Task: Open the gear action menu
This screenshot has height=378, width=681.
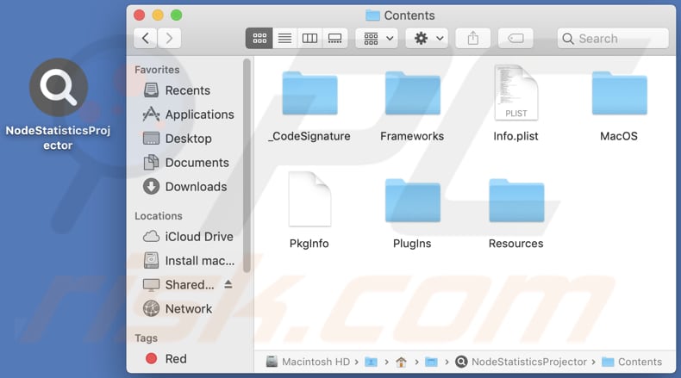Action: coord(427,38)
